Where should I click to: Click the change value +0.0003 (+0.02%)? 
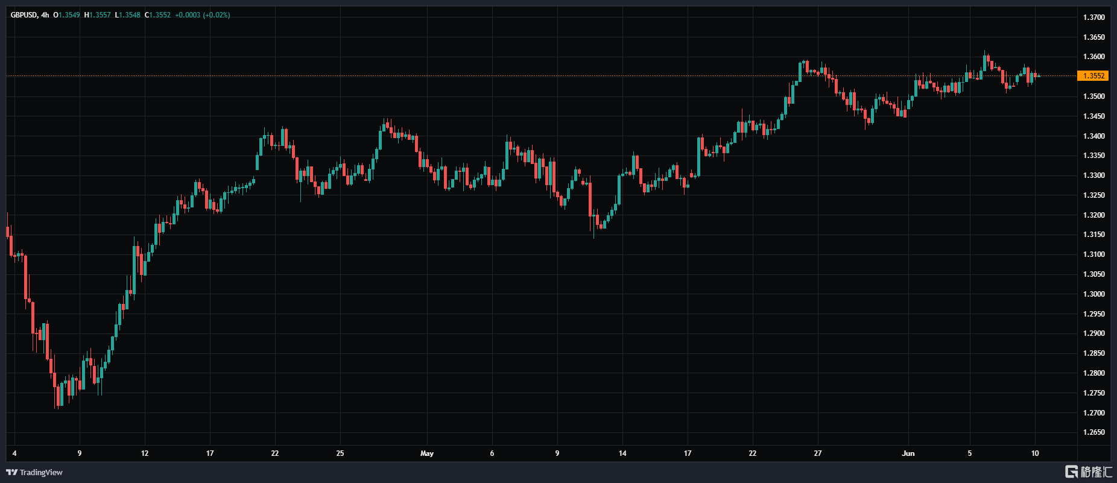point(202,15)
